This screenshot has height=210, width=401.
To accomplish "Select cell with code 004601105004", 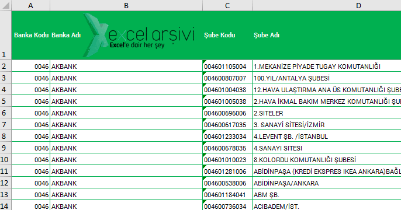I will point(227,66).
